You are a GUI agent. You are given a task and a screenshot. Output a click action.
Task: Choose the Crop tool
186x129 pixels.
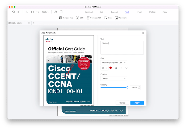pos(108,18)
